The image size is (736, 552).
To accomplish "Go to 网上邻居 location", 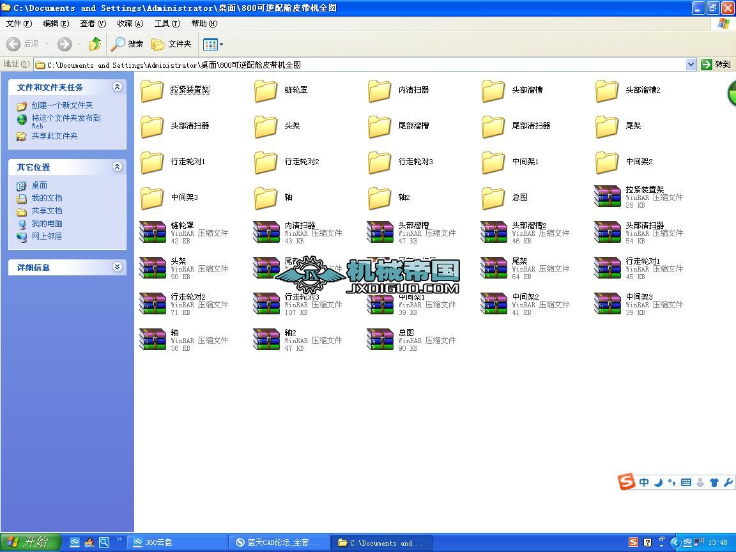I will click(47, 236).
